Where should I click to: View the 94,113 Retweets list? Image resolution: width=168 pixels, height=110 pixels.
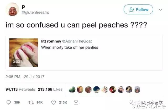20,89
